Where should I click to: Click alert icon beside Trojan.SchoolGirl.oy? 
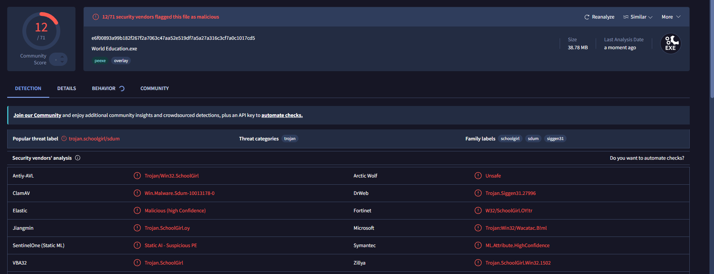pos(137,228)
